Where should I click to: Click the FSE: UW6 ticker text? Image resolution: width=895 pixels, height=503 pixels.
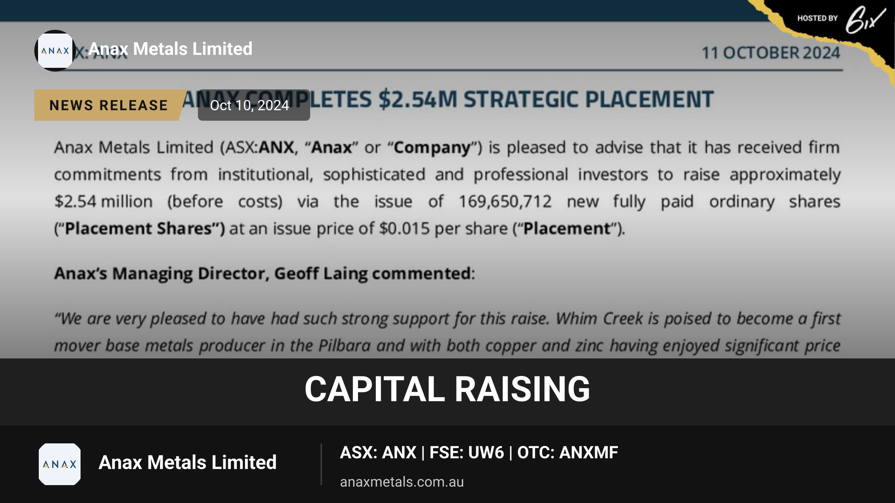click(x=467, y=453)
